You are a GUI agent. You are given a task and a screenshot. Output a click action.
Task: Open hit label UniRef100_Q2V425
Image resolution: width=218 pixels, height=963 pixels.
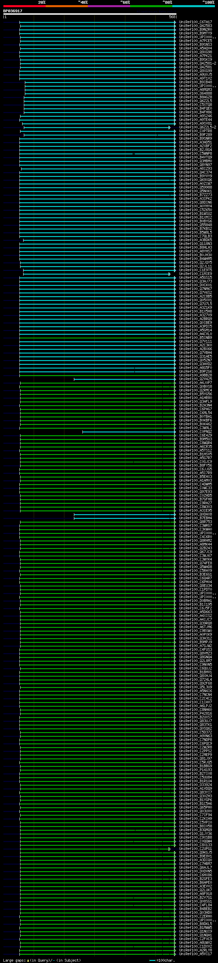pos(196,379)
